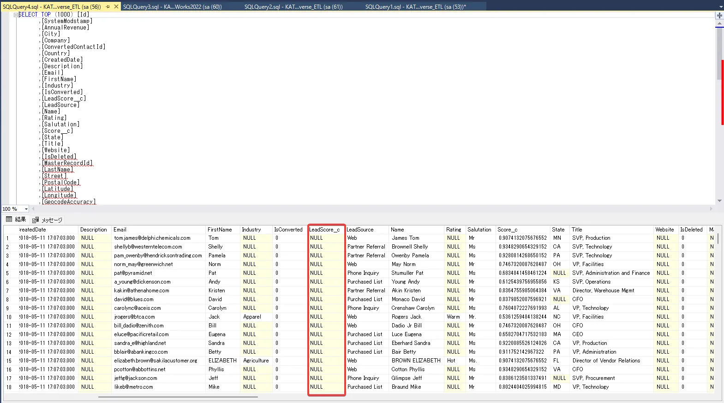Open the document tab overflow dropdown

point(721,7)
